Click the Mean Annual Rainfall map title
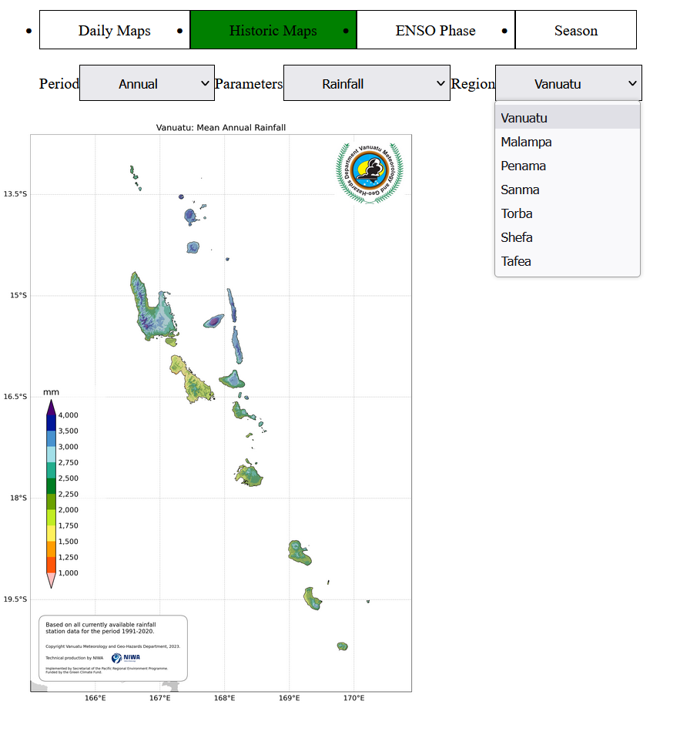This screenshot has width=680, height=745. (x=221, y=127)
